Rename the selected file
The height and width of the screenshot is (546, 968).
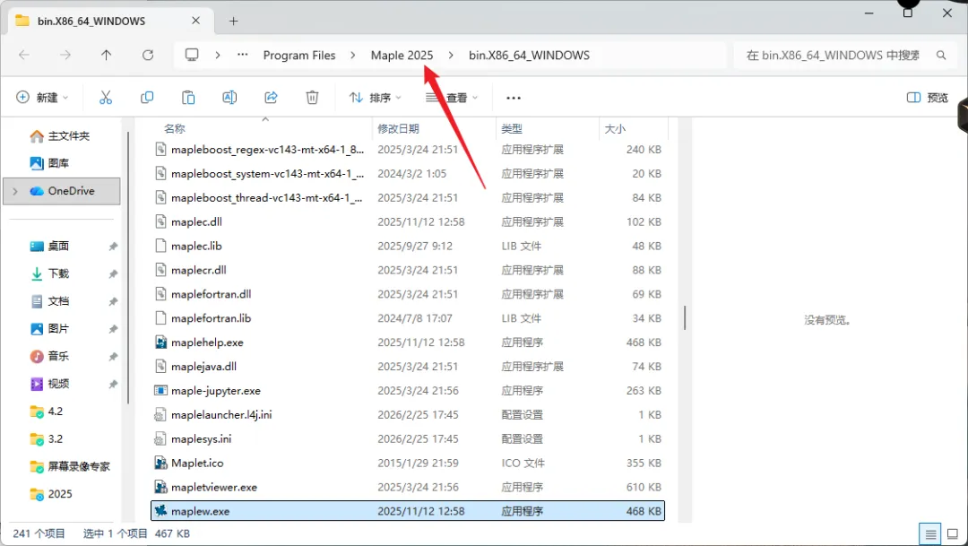[229, 98]
